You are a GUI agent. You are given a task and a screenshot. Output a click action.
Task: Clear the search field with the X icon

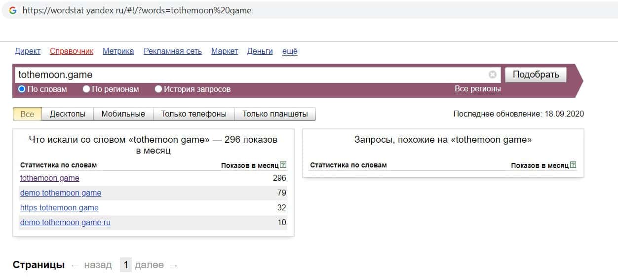click(x=493, y=75)
